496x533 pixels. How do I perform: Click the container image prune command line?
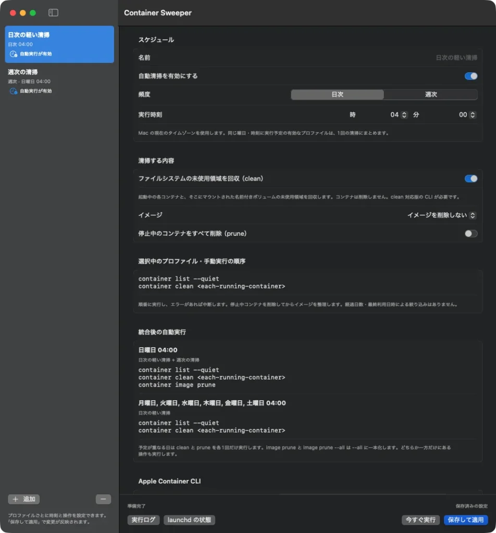click(x=177, y=385)
